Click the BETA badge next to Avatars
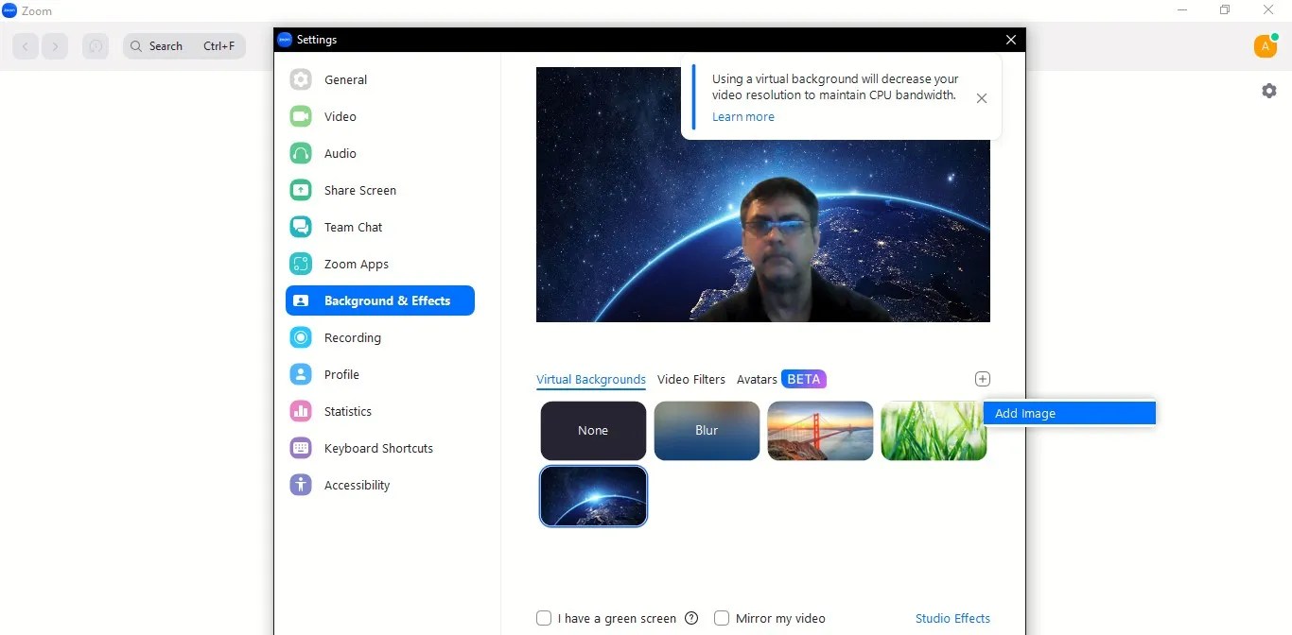The height and width of the screenshot is (635, 1292). pos(804,379)
